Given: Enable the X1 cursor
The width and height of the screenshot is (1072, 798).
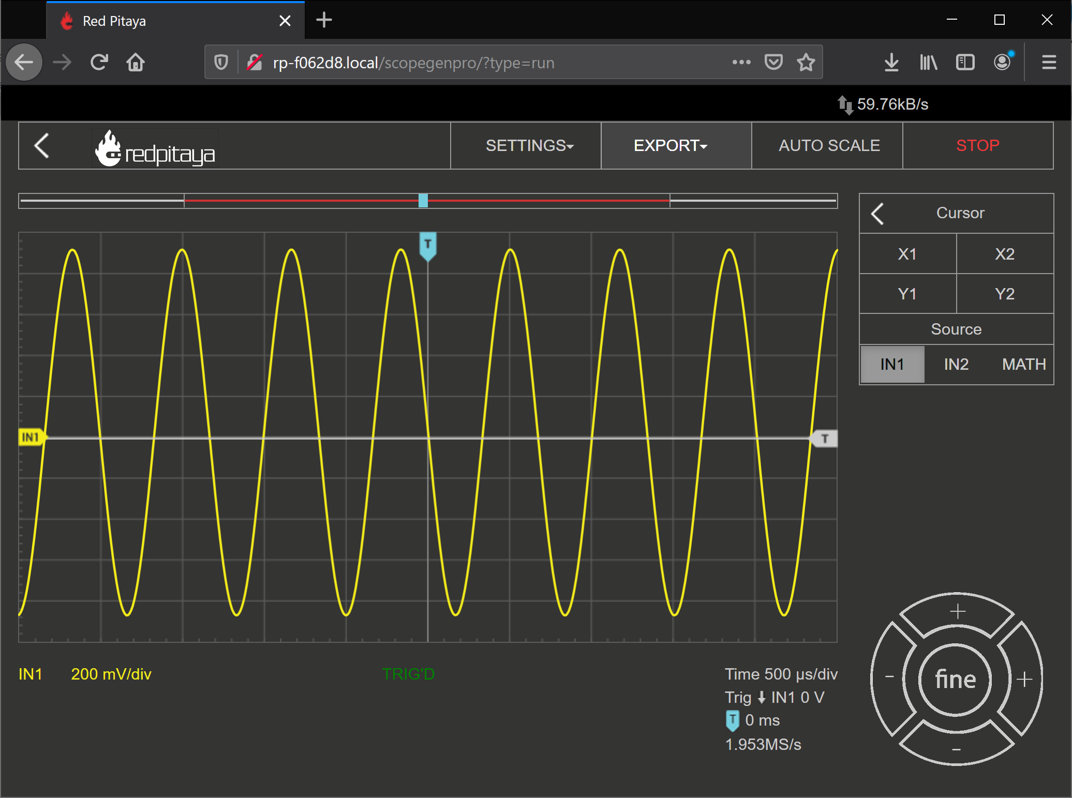Looking at the screenshot, I should tap(907, 254).
